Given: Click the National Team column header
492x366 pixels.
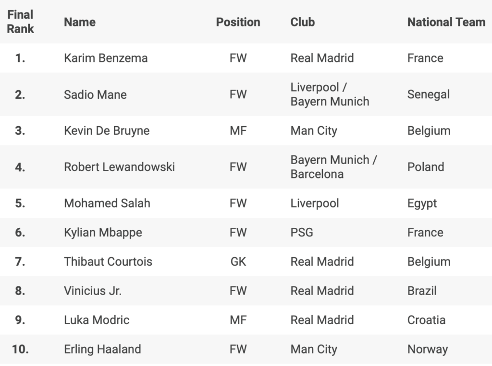Looking at the screenshot, I should 446,22.
